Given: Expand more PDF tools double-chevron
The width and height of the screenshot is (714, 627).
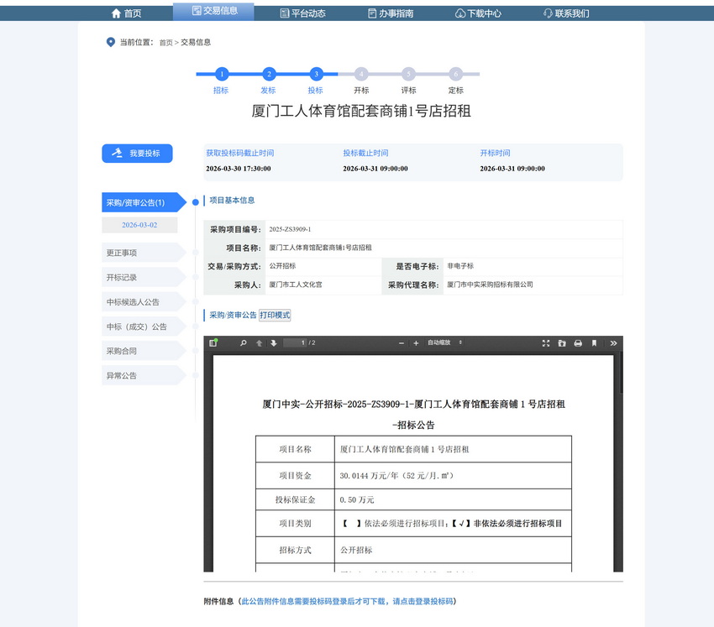Looking at the screenshot, I should point(613,342).
